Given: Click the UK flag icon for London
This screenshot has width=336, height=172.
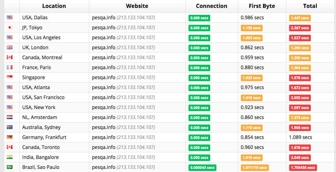Looking at the screenshot, I should 9,47.
